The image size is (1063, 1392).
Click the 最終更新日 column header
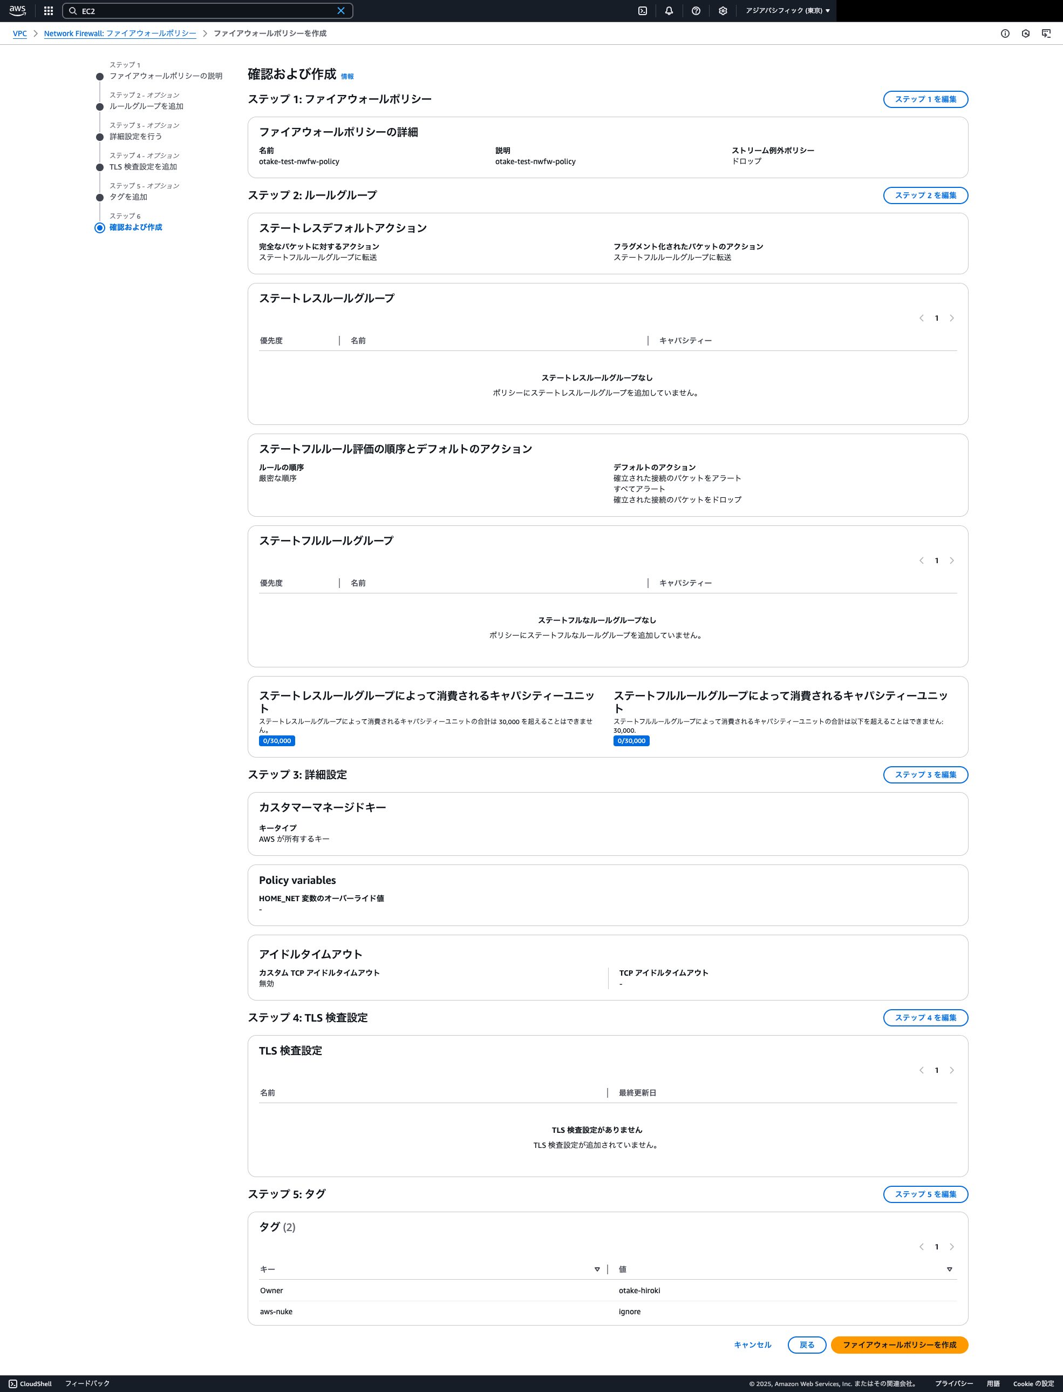pyautogui.click(x=637, y=1093)
